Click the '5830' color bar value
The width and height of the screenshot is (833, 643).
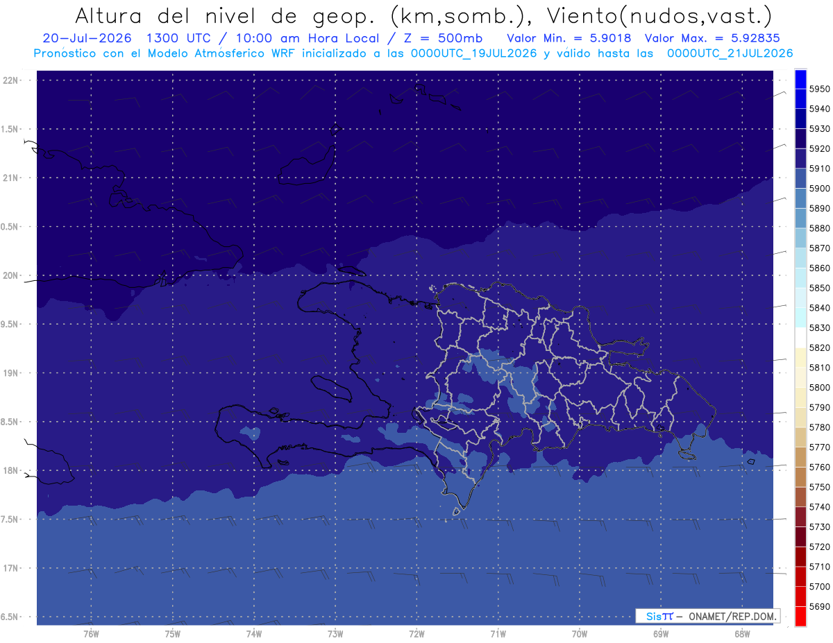coord(821,328)
